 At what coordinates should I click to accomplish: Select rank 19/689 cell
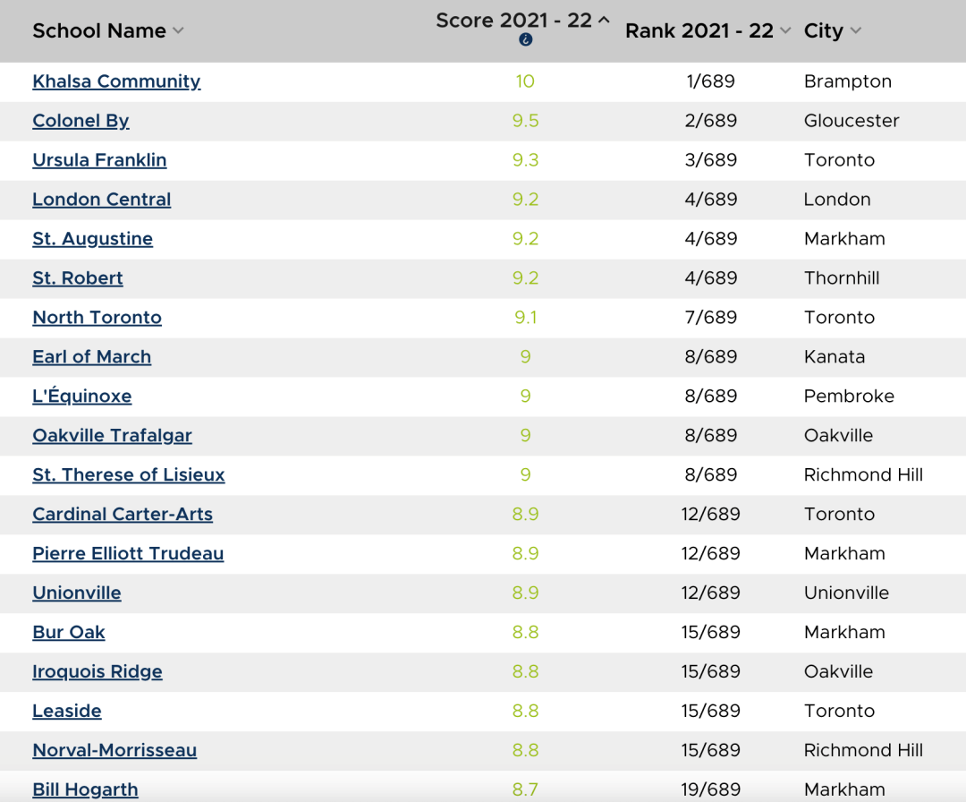click(x=711, y=789)
